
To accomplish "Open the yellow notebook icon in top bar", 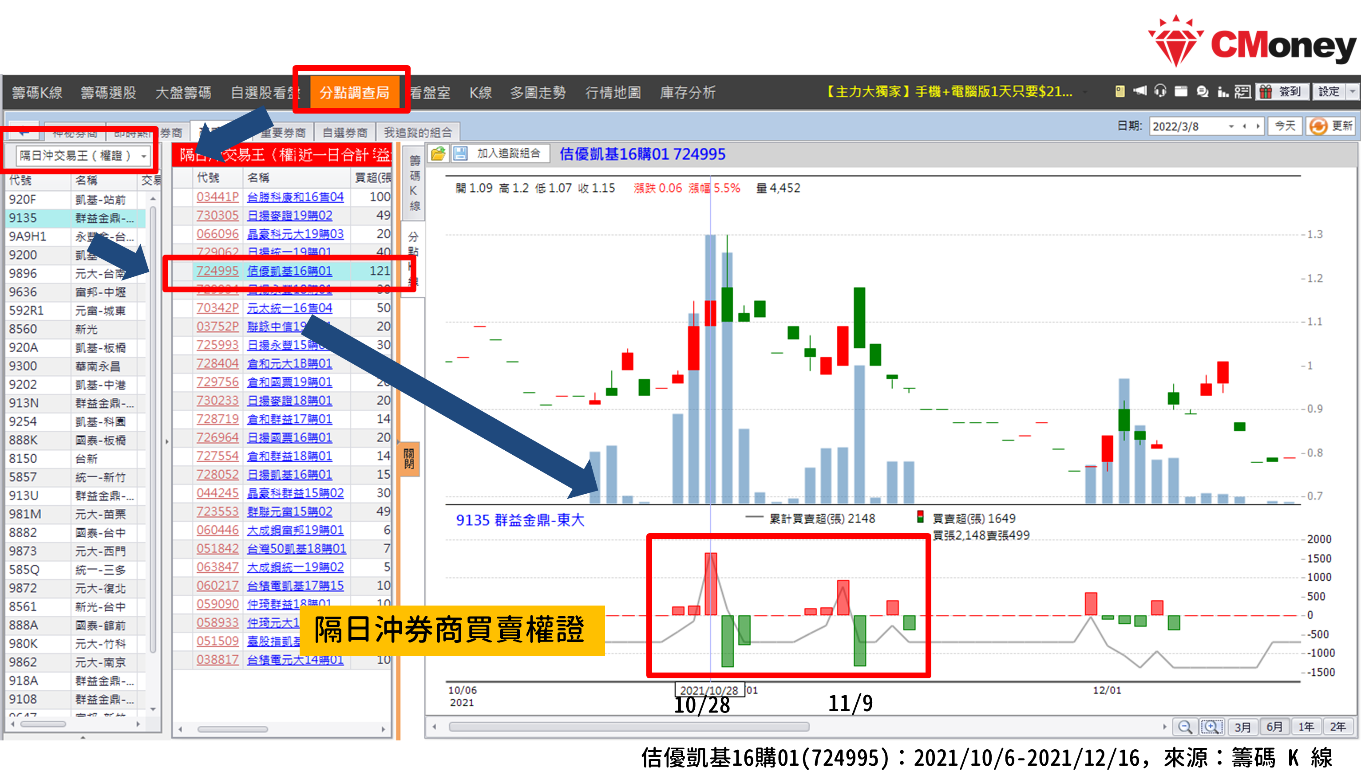I will [1120, 91].
